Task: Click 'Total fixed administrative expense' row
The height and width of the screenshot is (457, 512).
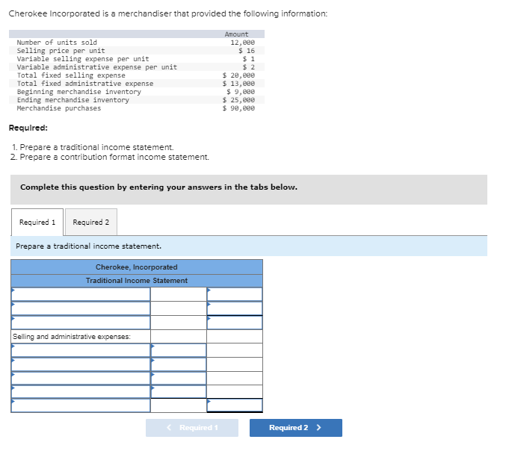Action: click(x=137, y=84)
